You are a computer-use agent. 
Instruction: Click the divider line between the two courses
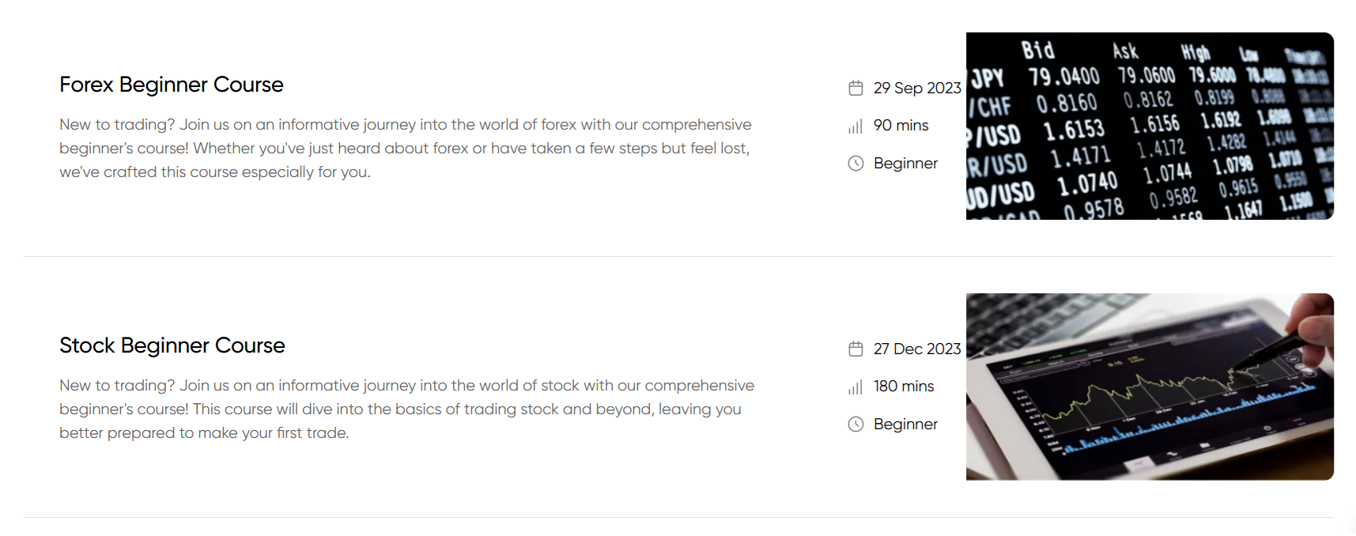point(678,256)
